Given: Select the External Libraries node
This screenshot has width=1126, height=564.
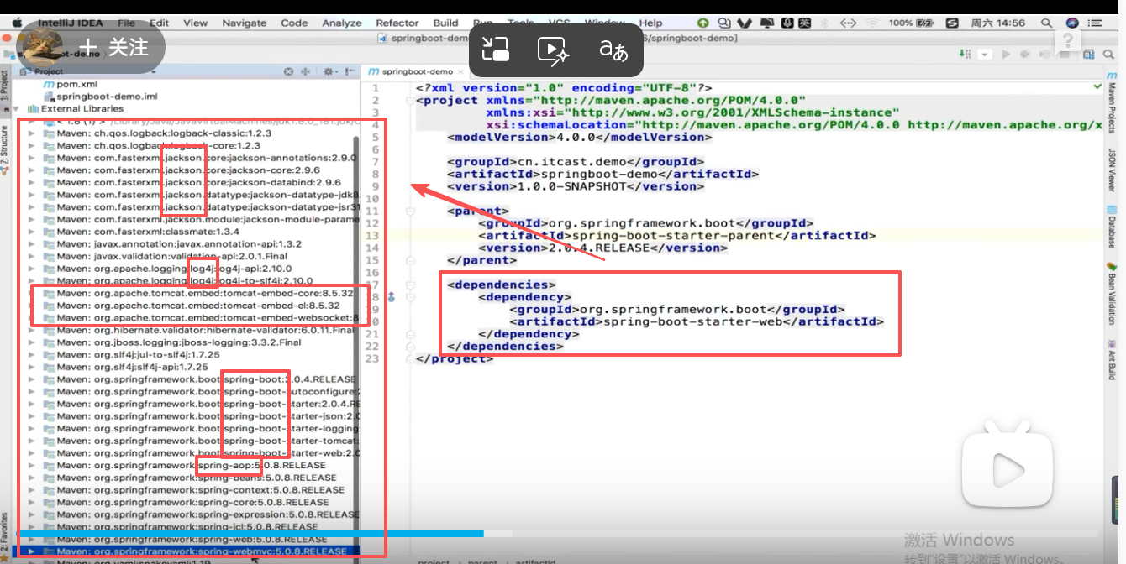Looking at the screenshot, I should click(x=76, y=109).
